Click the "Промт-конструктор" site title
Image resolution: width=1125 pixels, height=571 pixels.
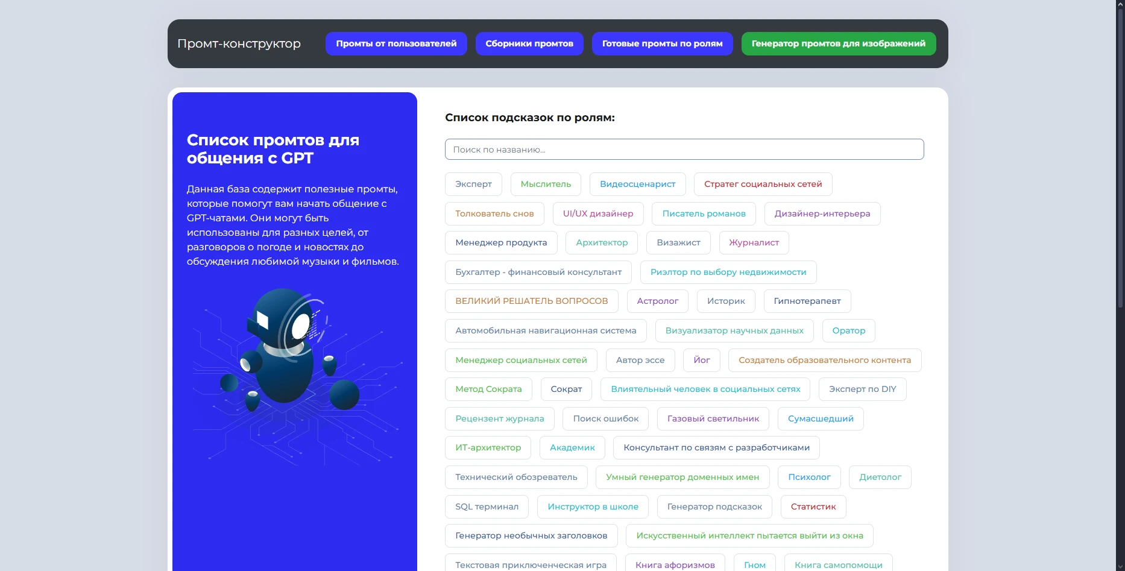point(239,43)
